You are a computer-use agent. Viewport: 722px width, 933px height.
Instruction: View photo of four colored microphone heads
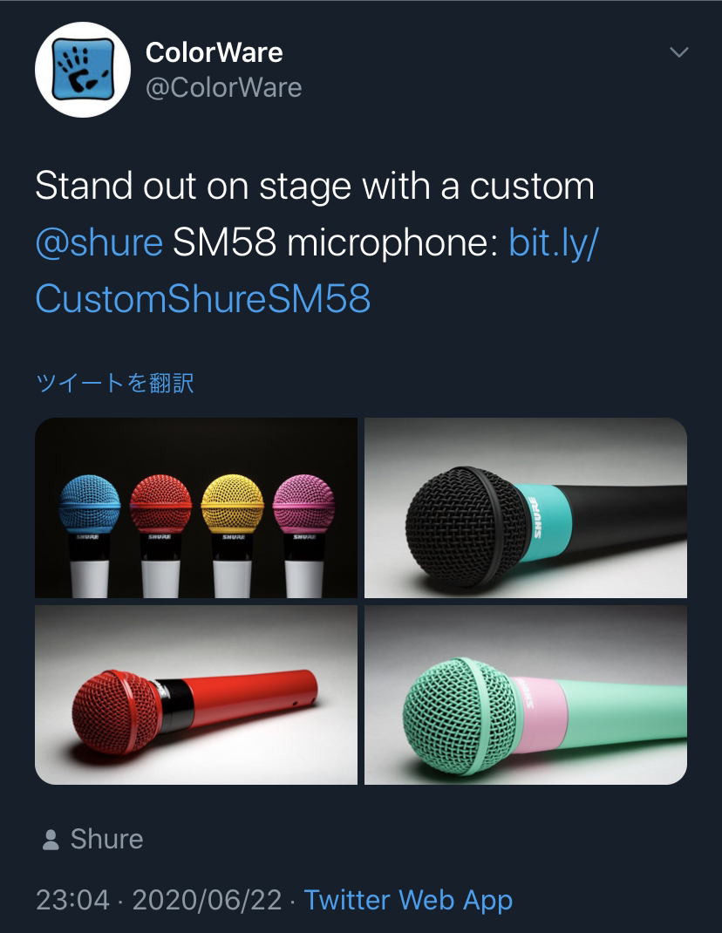196,507
